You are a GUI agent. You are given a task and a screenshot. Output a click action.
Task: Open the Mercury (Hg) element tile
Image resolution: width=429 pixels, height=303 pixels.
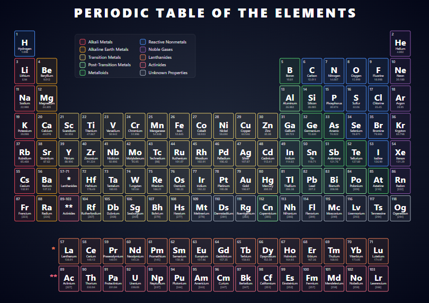click(268, 181)
